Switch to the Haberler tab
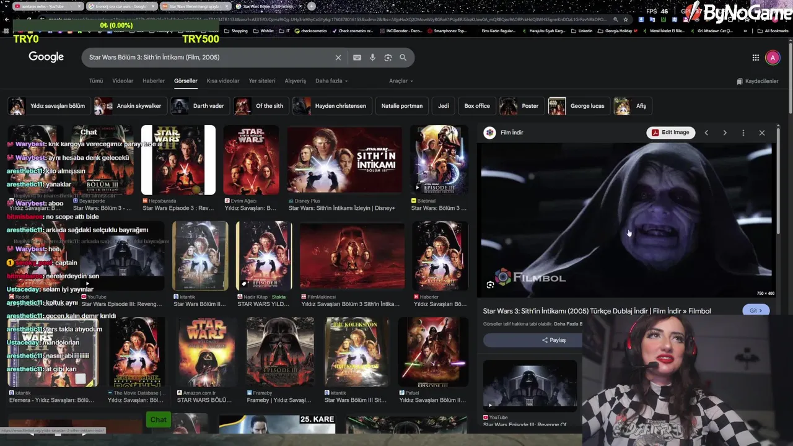This screenshot has height=446, width=793. 154,81
